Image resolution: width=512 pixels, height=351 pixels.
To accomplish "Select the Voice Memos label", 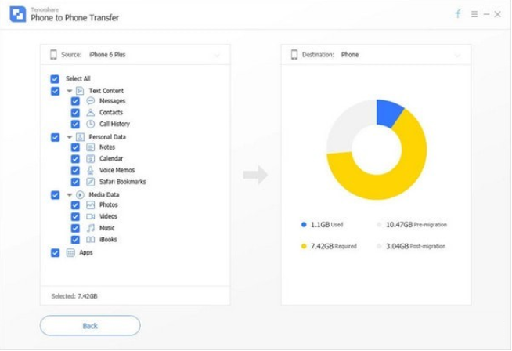I will [117, 170].
